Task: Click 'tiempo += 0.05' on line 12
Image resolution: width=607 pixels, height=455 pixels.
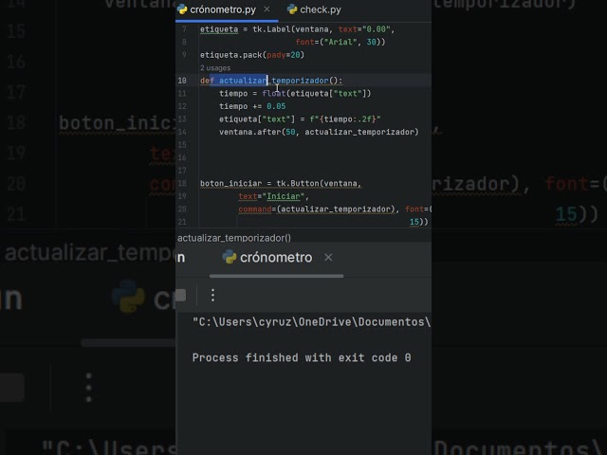Action: pyautogui.click(x=252, y=106)
